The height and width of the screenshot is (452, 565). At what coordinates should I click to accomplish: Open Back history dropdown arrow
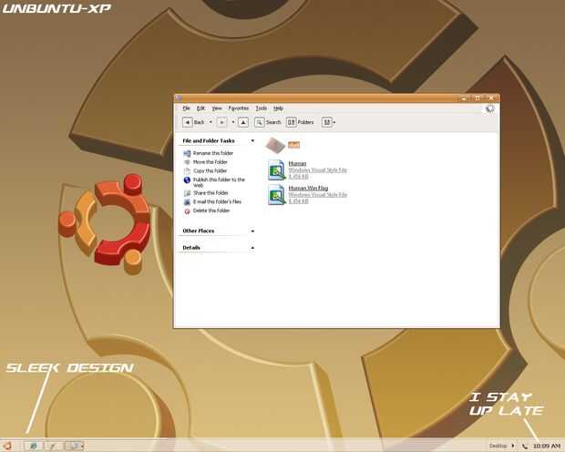pos(211,122)
